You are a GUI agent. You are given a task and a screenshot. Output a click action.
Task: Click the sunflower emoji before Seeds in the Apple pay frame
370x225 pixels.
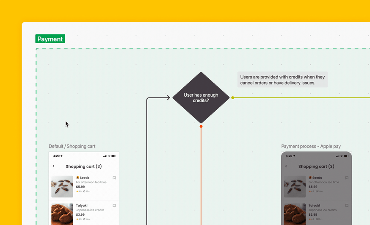tap(310, 178)
